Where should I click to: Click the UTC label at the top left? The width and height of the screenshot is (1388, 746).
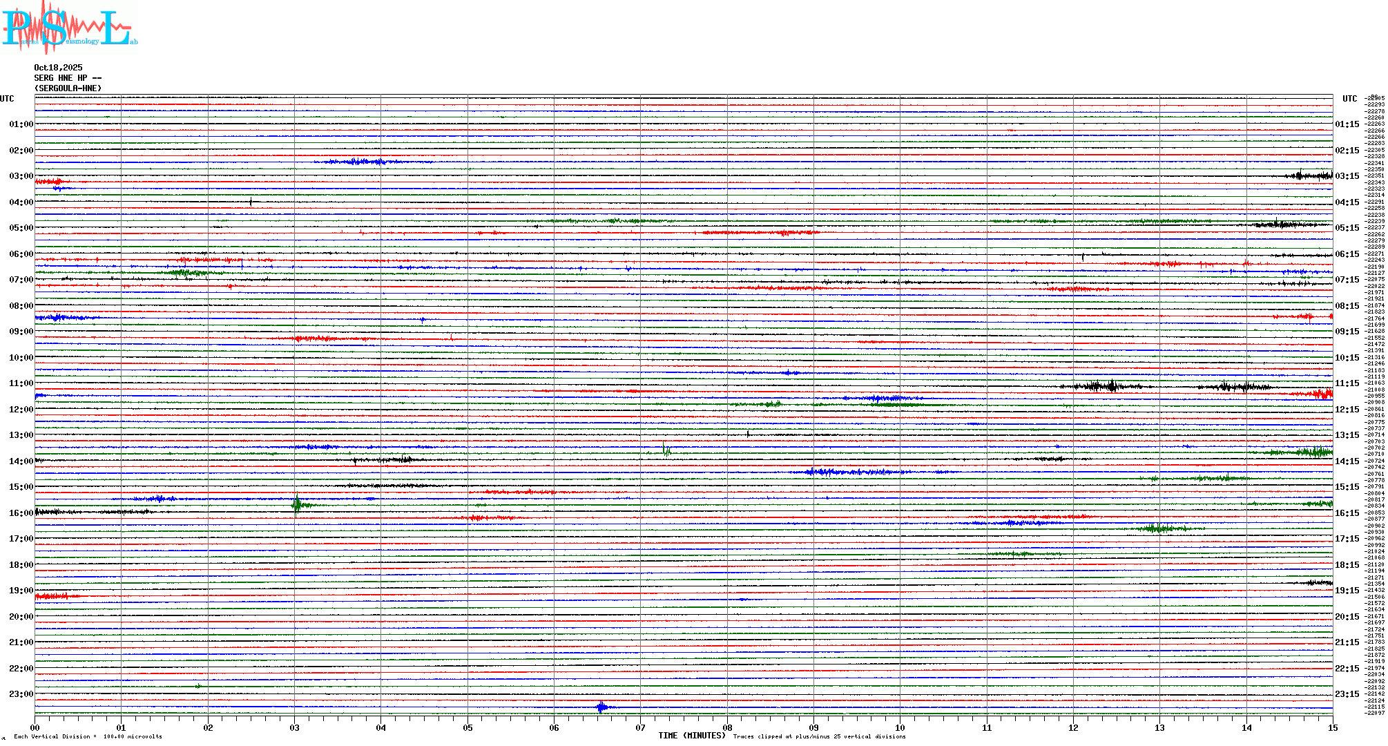click(x=7, y=99)
